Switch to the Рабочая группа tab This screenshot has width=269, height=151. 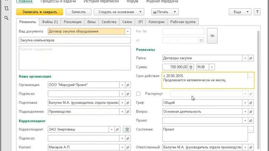(183, 22)
